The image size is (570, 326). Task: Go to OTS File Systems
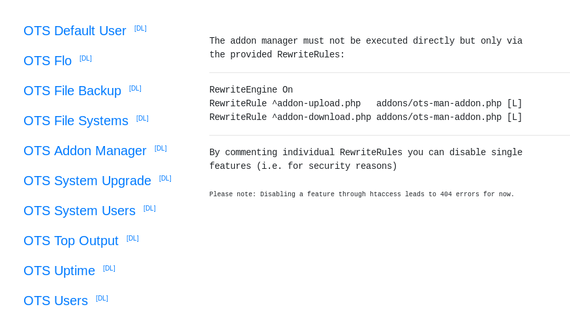pos(76,121)
